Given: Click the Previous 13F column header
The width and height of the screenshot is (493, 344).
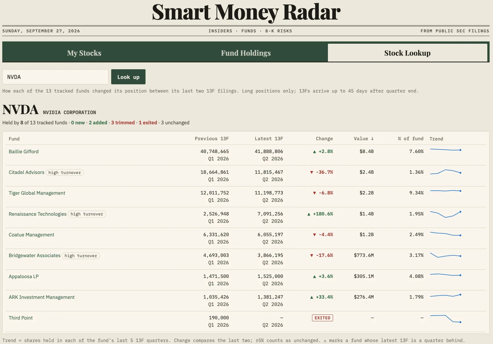Looking at the screenshot, I should tap(212, 139).
